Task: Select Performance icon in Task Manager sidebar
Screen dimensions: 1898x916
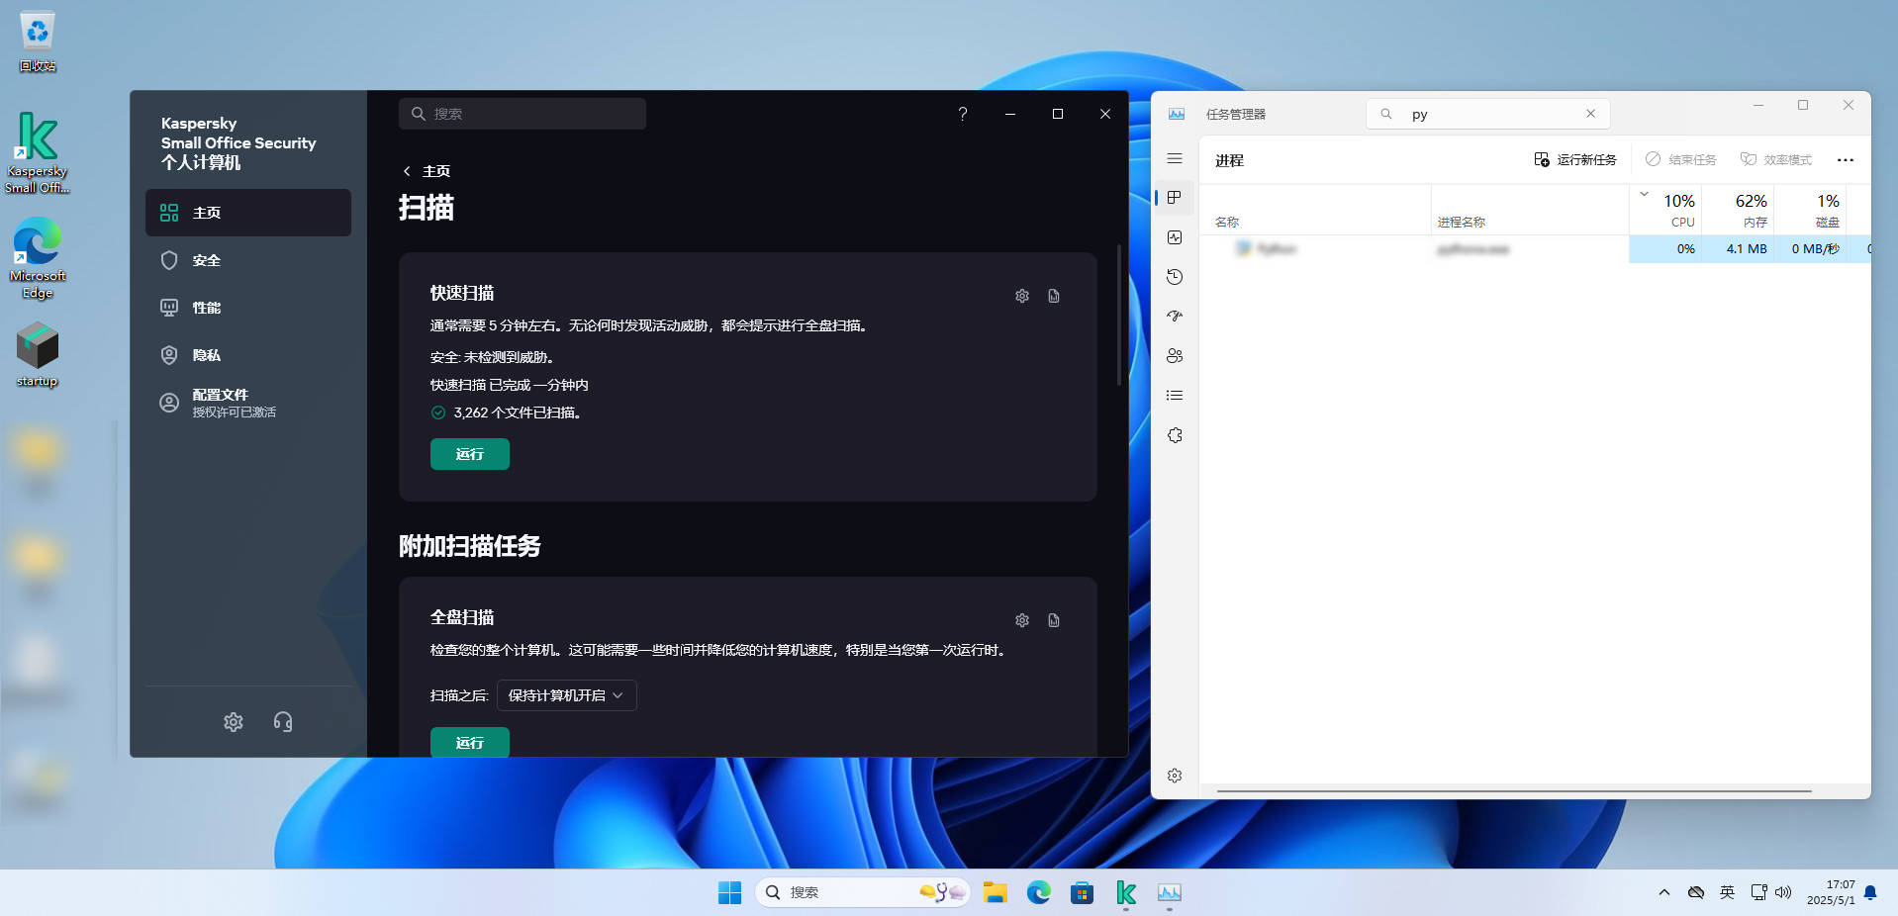Action: [x=1175, y=237]
